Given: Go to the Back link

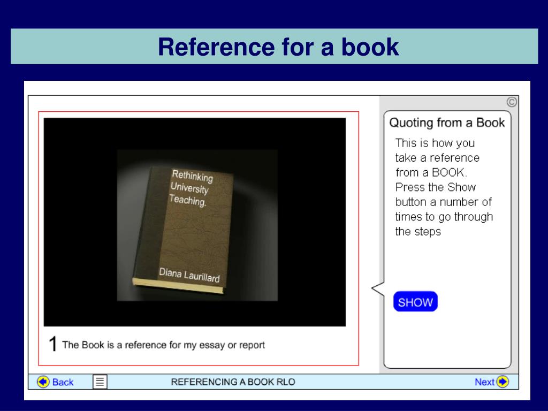Looking at the screenshot, I should pos(63,382).
